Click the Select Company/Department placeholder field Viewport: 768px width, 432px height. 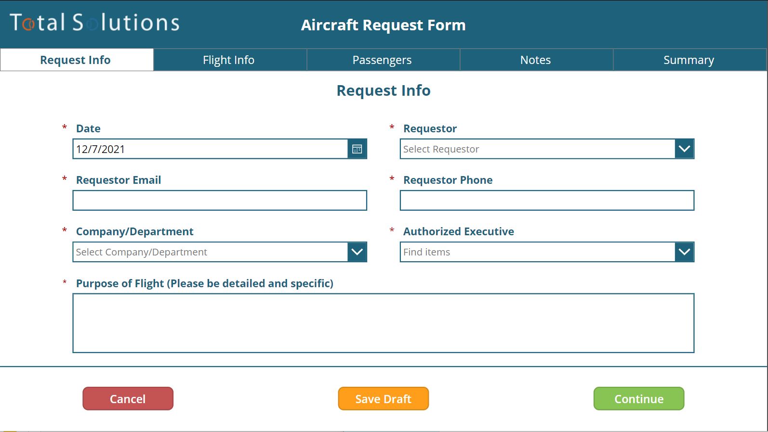[210, 252]
